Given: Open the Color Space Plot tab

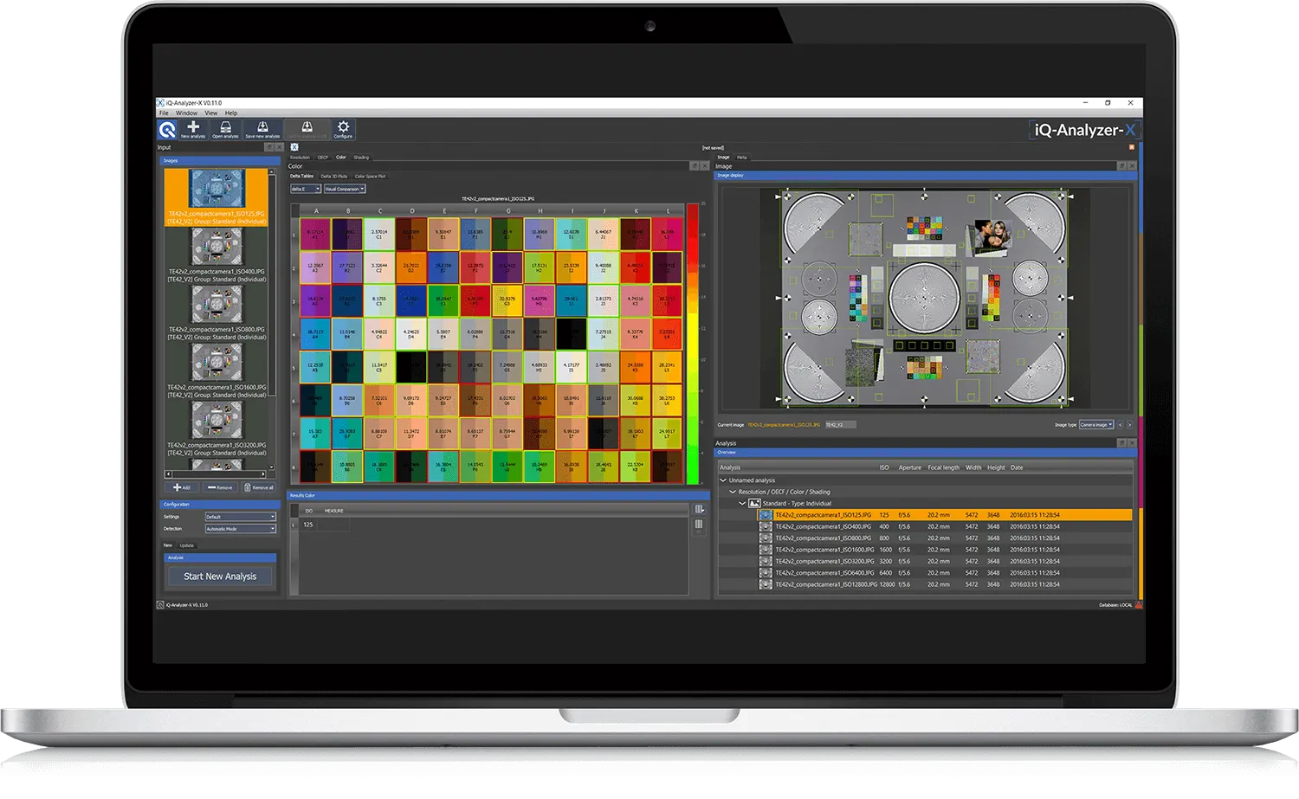Looking at the screenshot, I should point(370,177).
